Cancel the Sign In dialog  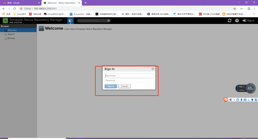pos(125,86)
